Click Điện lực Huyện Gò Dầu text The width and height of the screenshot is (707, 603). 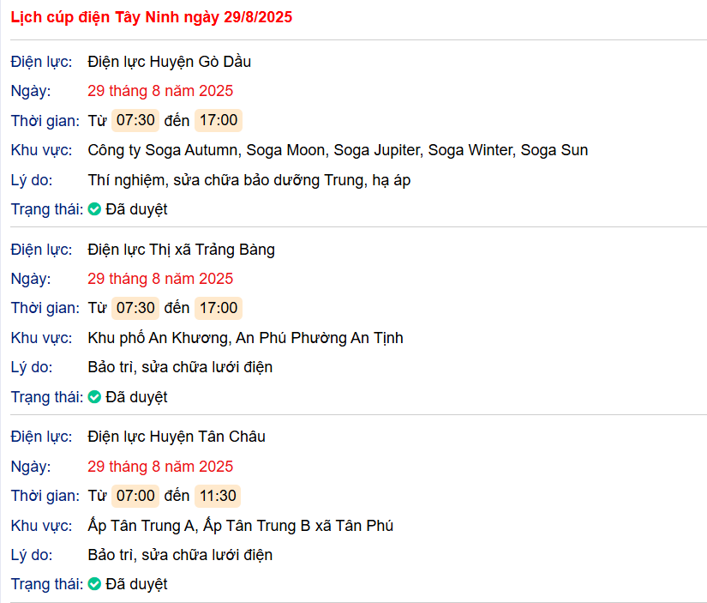(x=170, y=62)
